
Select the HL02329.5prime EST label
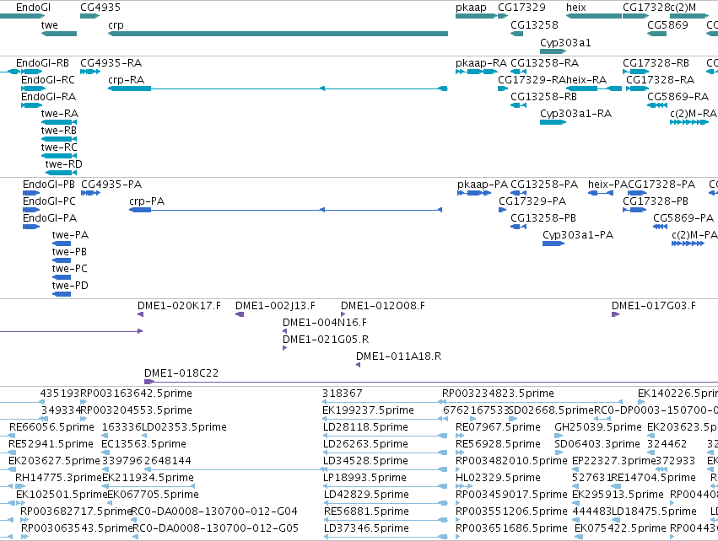(x=498, y=479)
